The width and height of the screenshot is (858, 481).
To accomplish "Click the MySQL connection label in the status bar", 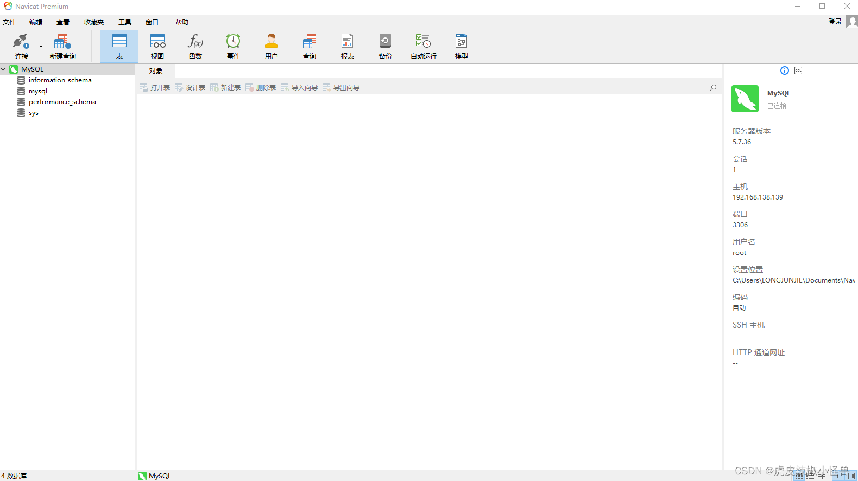I will 155,476.
